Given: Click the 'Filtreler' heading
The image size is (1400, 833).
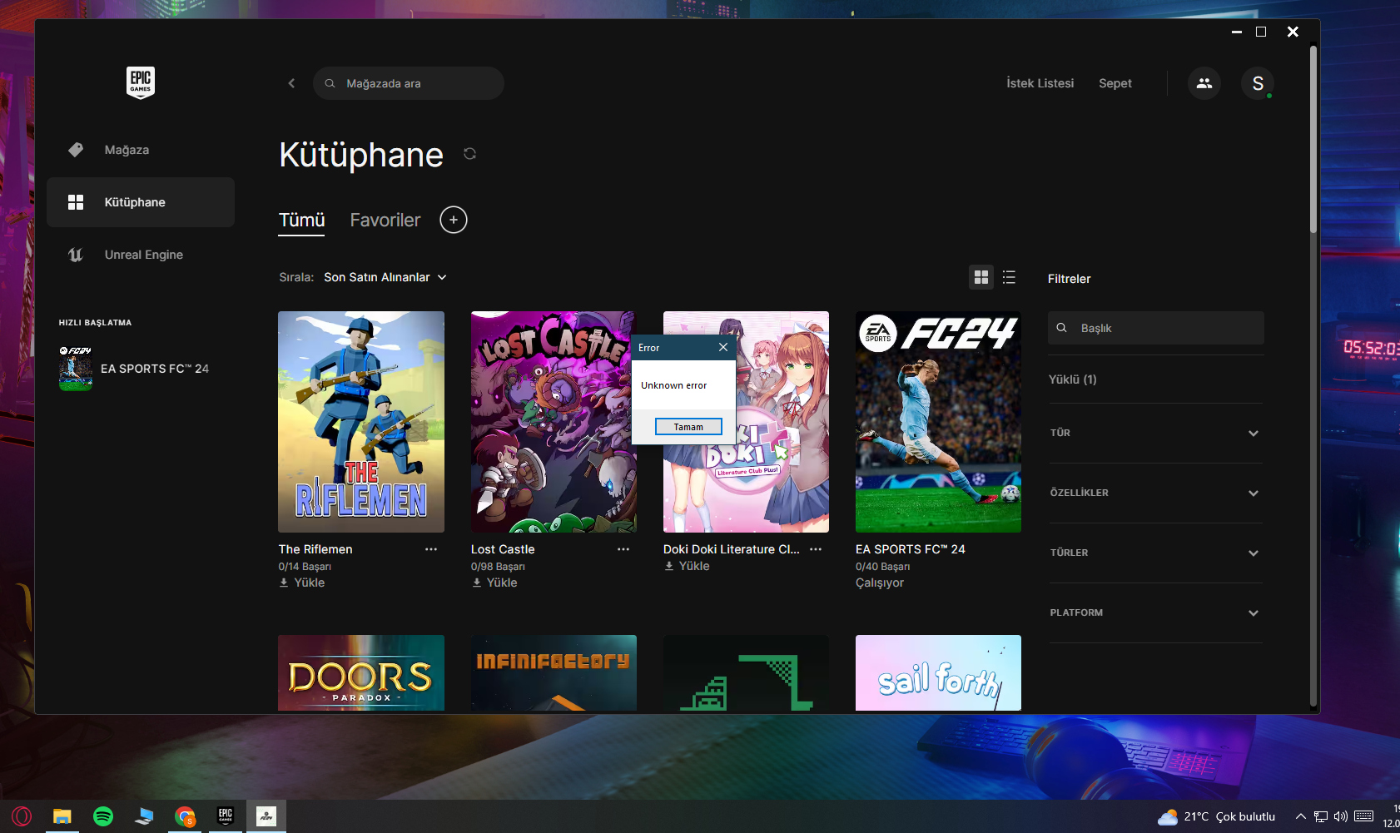Looking at the screenshot, I should [x=1069, y=279].
